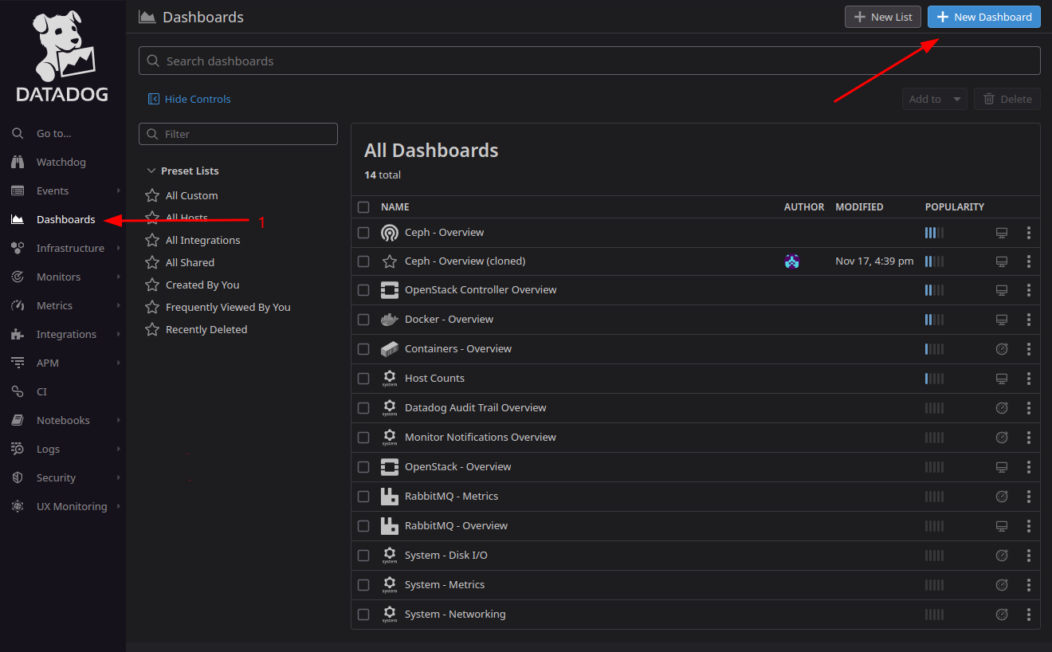Viewport: 1052px width, 652px height.
Task: Open the Notebooks section icon
Action: (x=18, y=420)
